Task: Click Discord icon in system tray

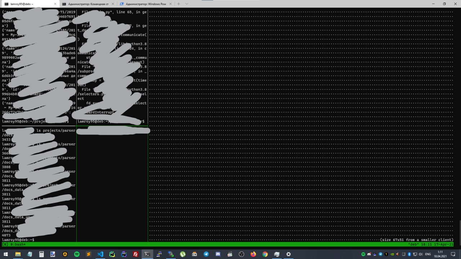Action: (x=369, y=254)
